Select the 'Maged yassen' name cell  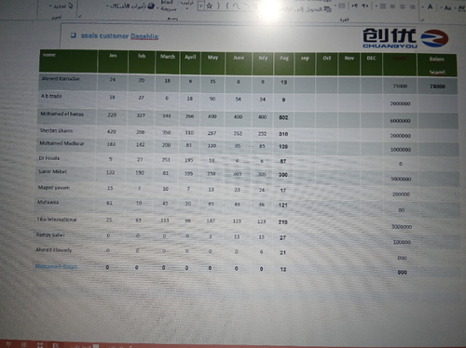[65, 189]
